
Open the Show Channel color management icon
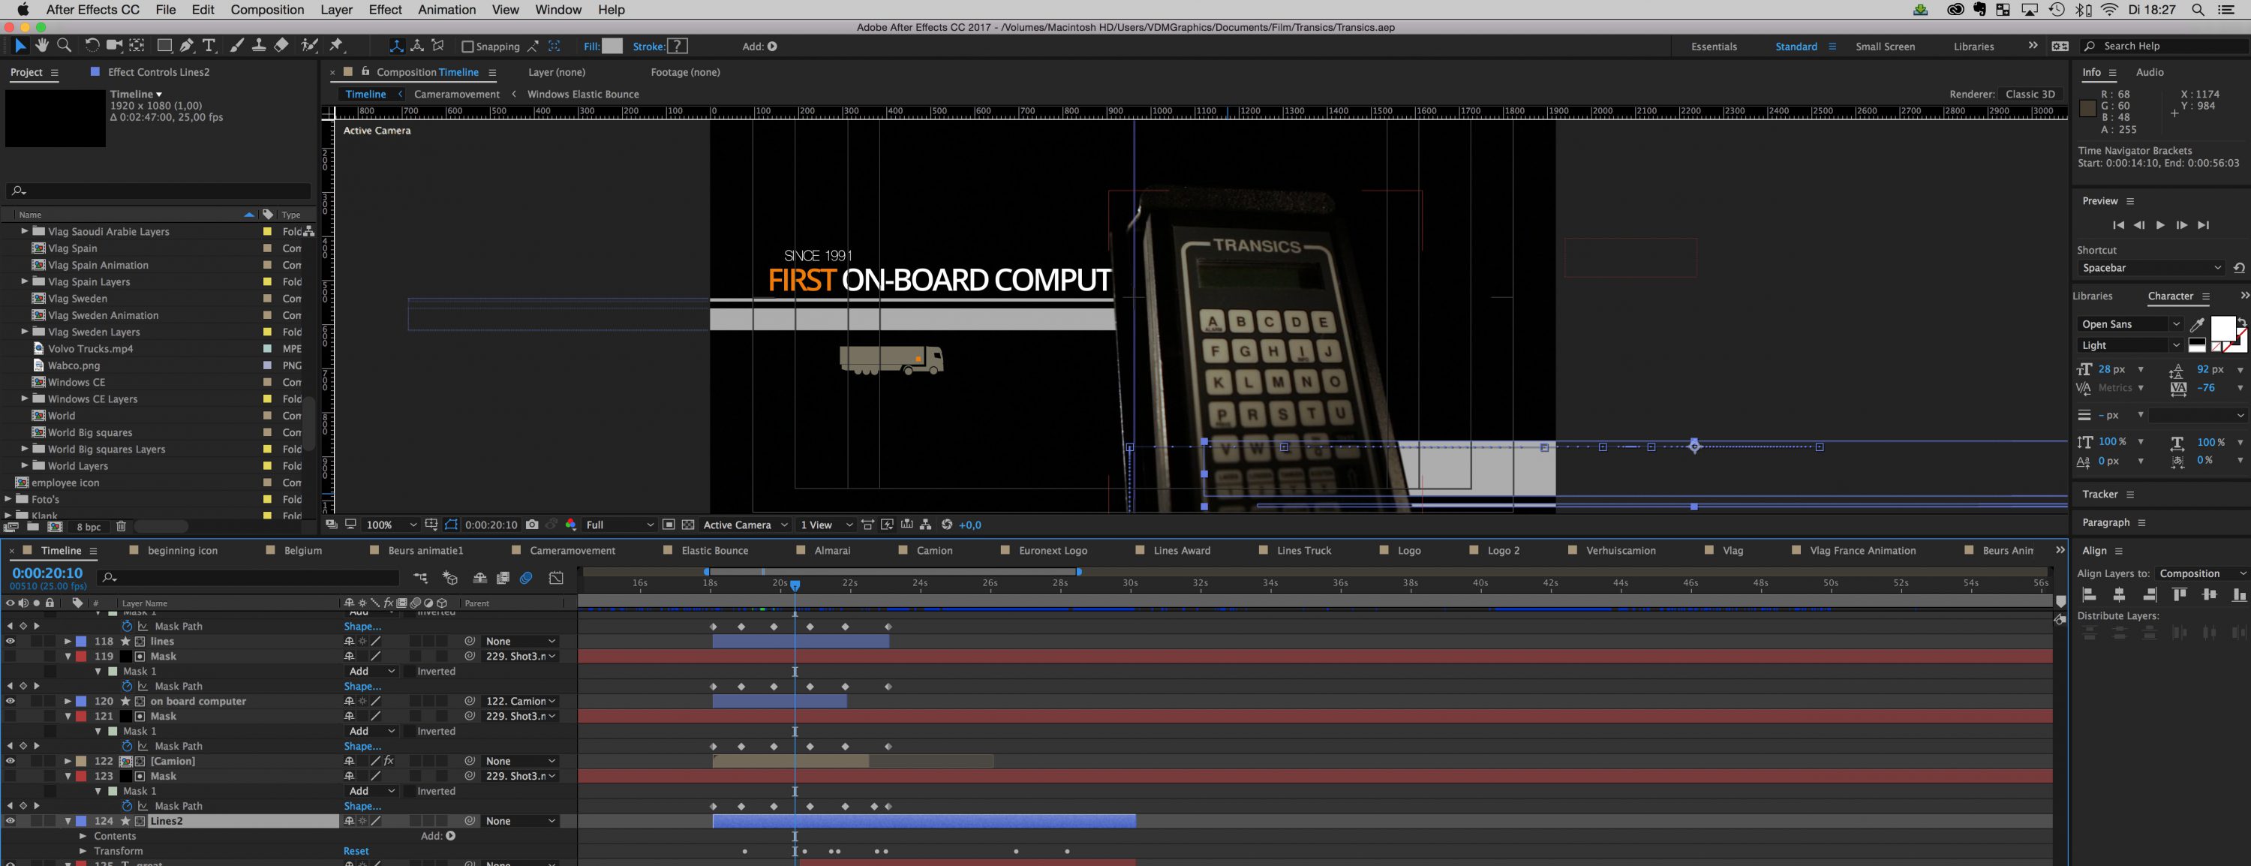(570, 525)
